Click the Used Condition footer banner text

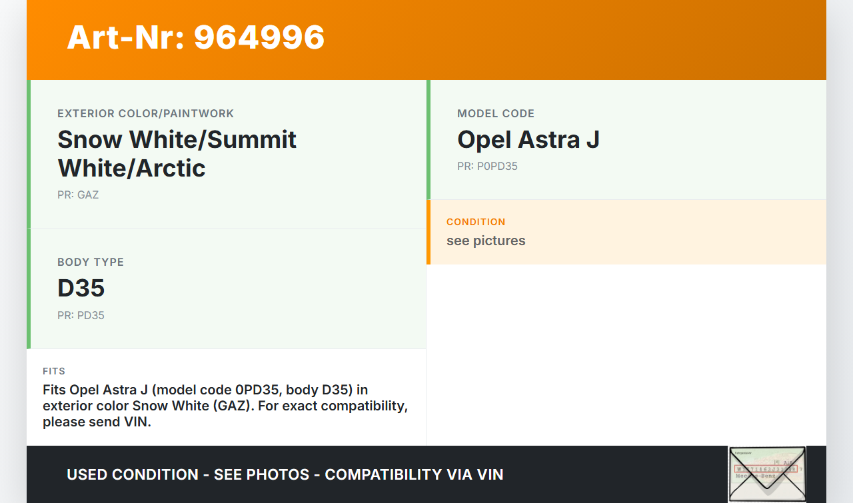285,475
